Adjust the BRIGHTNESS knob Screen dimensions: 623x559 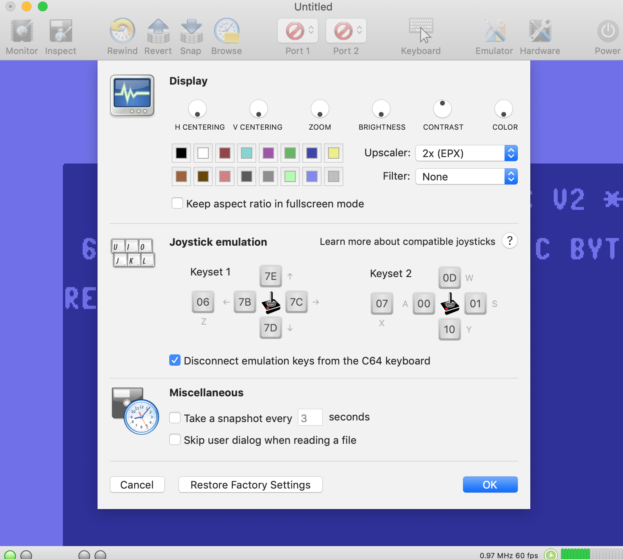381,109
